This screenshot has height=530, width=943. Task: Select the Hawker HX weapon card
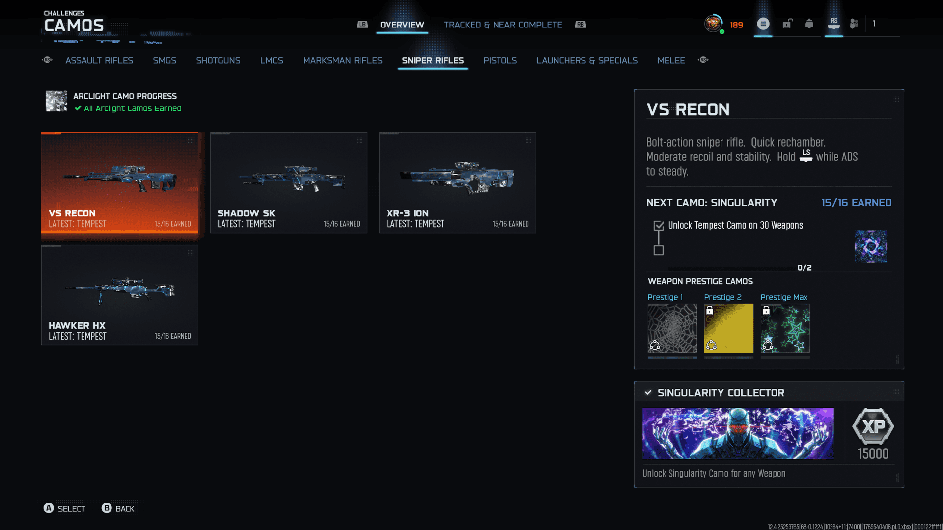click(x=120, y=295)
